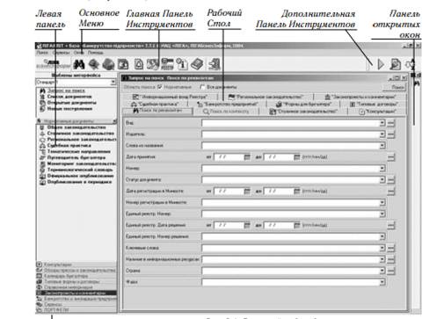Click the ellipsis button beside Страна field
Viewport: 444px width, 319px height.
(x=390, y=272)
